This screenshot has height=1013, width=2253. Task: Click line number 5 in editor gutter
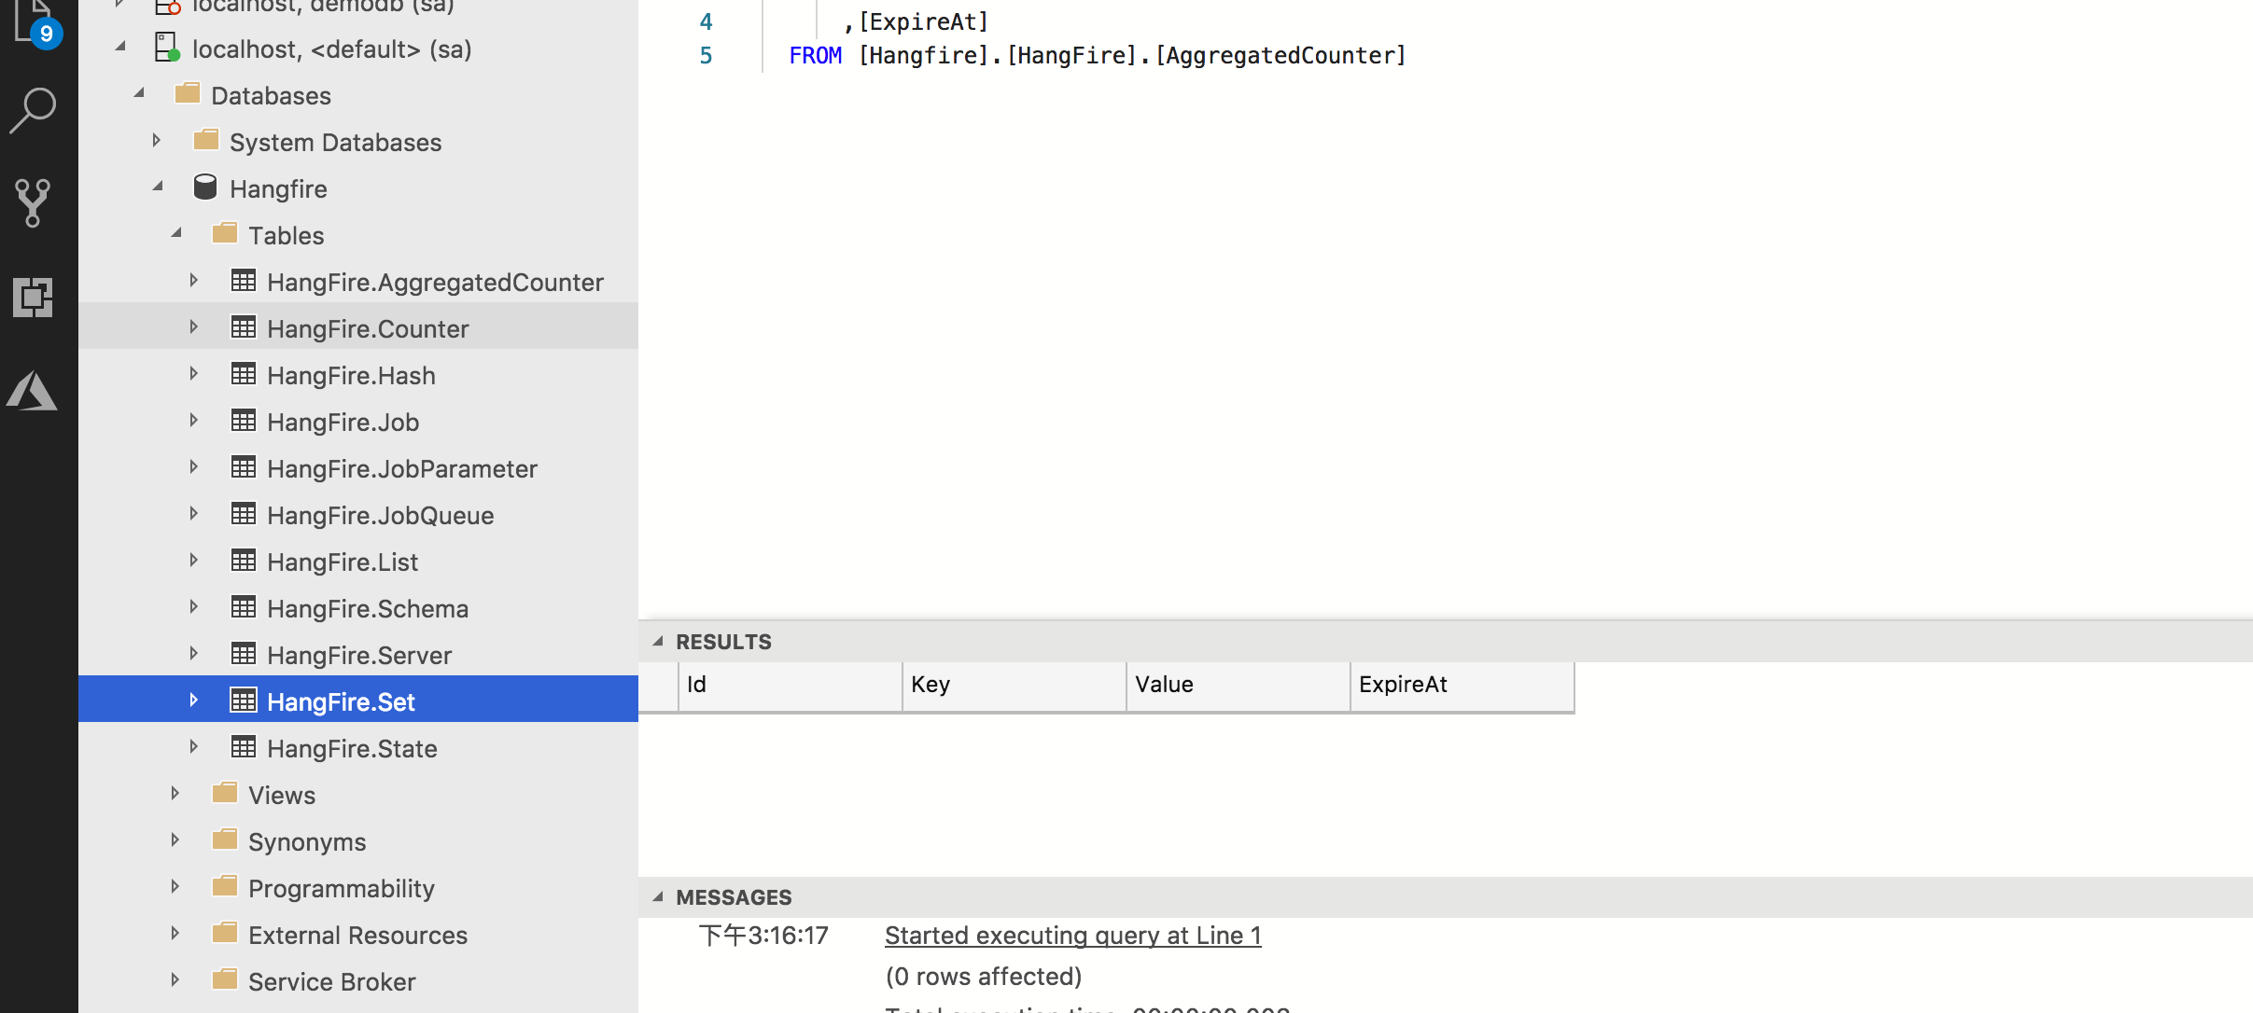point(707,56)
